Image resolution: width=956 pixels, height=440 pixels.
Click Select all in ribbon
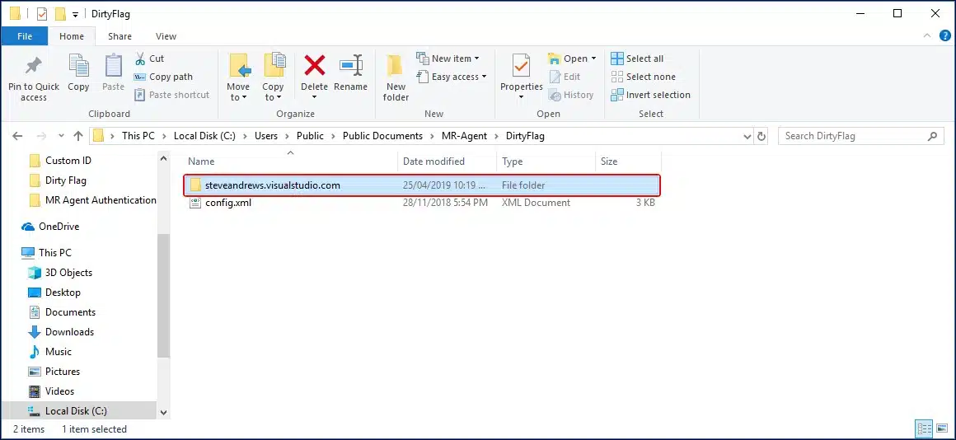(637, 59)
